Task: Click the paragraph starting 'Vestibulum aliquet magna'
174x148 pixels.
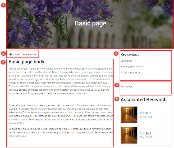Action: coord(61,81)
